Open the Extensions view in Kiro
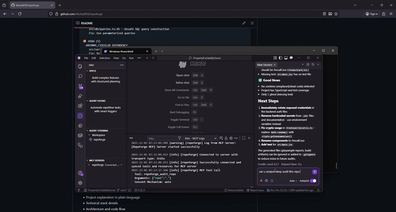 coord(80,106)
